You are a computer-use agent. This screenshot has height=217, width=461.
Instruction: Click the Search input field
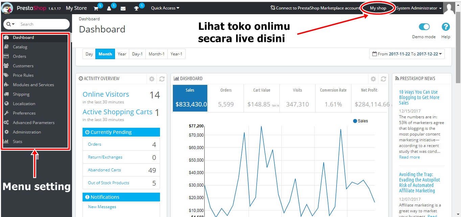(42, 24)
